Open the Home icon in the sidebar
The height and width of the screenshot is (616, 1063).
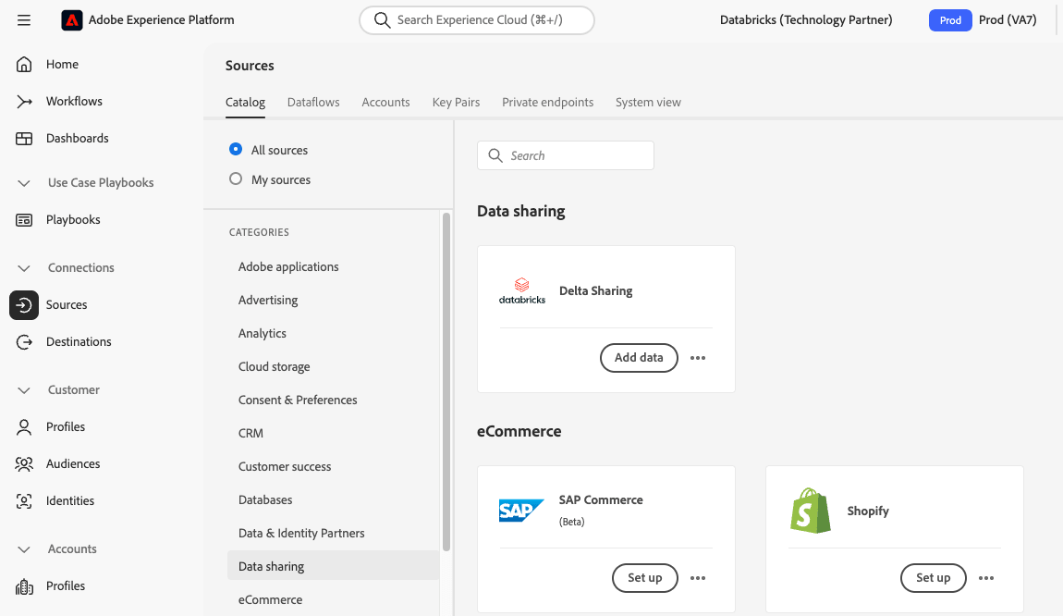pos(24,64)
